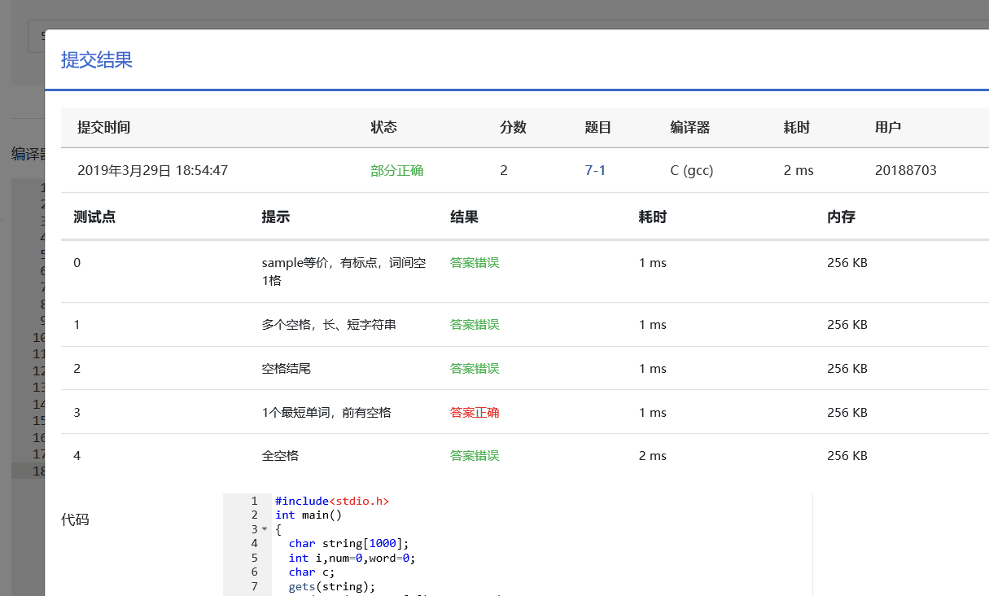Image resolution: width=989 pixels, height=596 pixels.
Task: Click code line int i,num=0,word=0;
Action: (x=352, y=558)
